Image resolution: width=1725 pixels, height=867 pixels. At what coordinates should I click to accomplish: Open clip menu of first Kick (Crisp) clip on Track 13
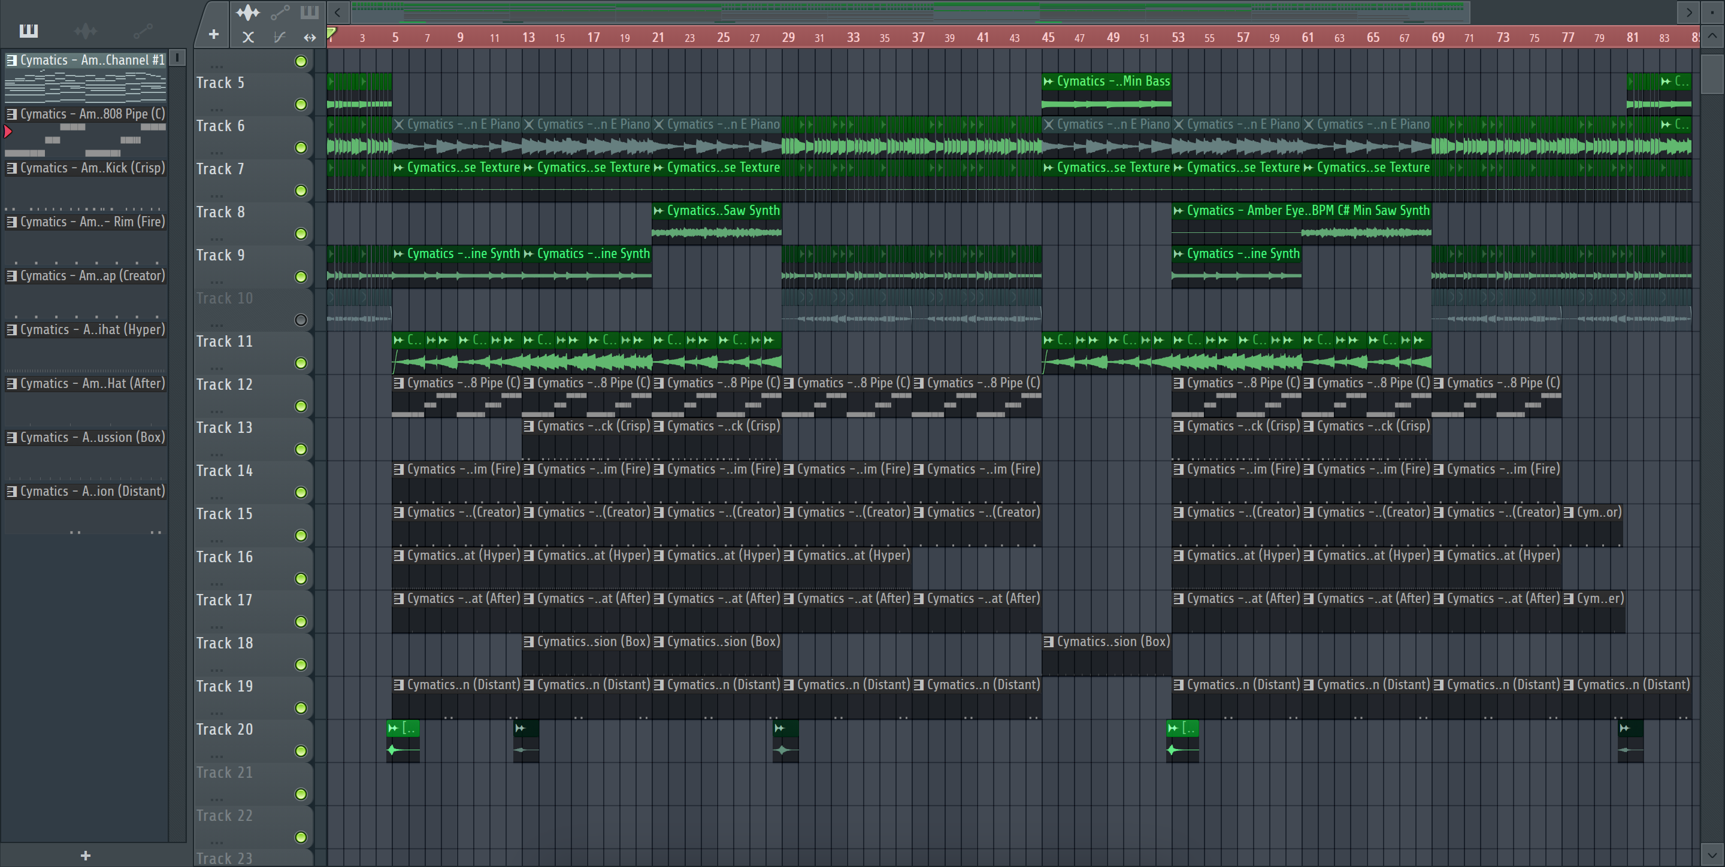click(x=528, y=426)
